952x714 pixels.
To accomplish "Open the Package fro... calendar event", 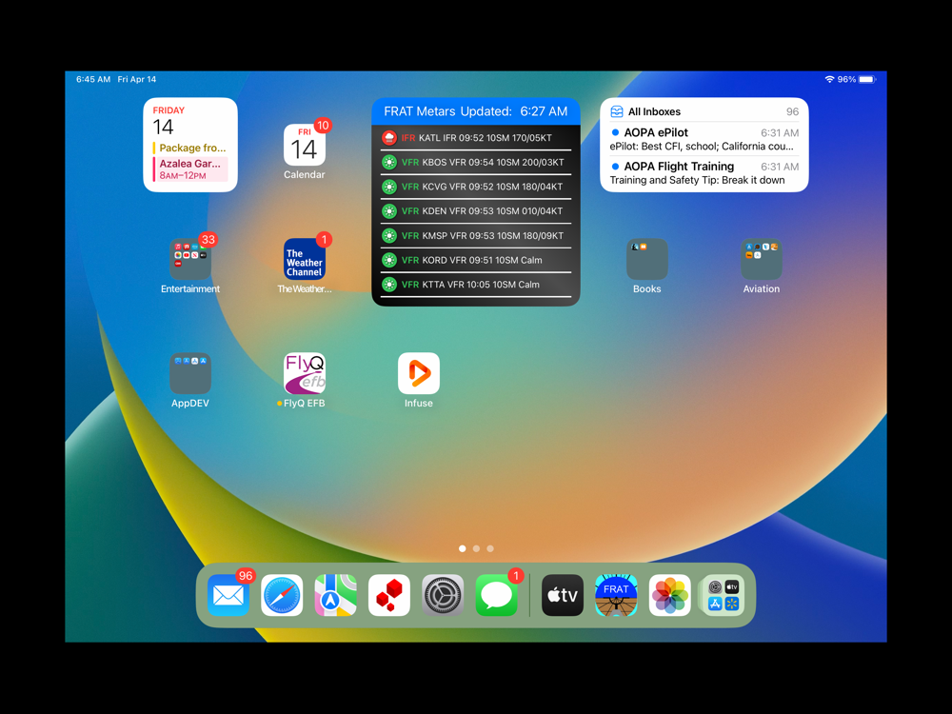I will coord(190,148).
